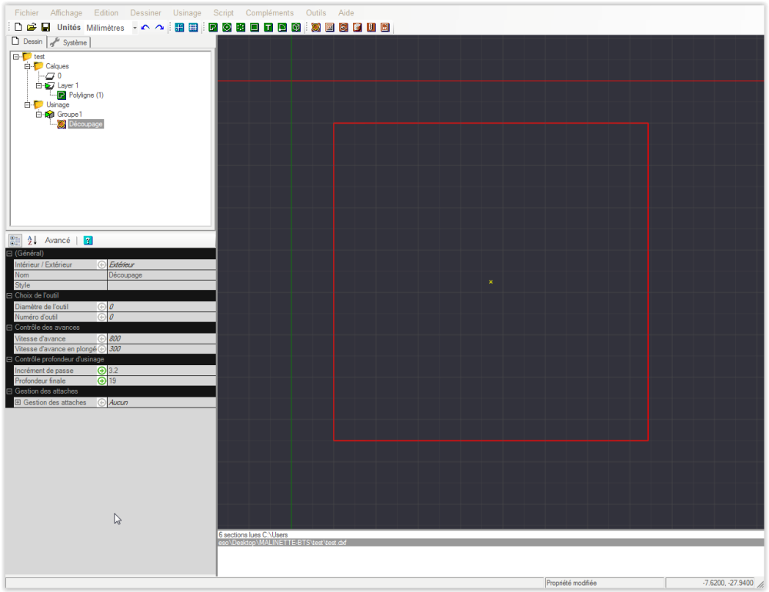This screenshot has width=769, height=592.
Task: Collapse Contrôle profondeur d'usinage section
Action: (x=9, y=360)
